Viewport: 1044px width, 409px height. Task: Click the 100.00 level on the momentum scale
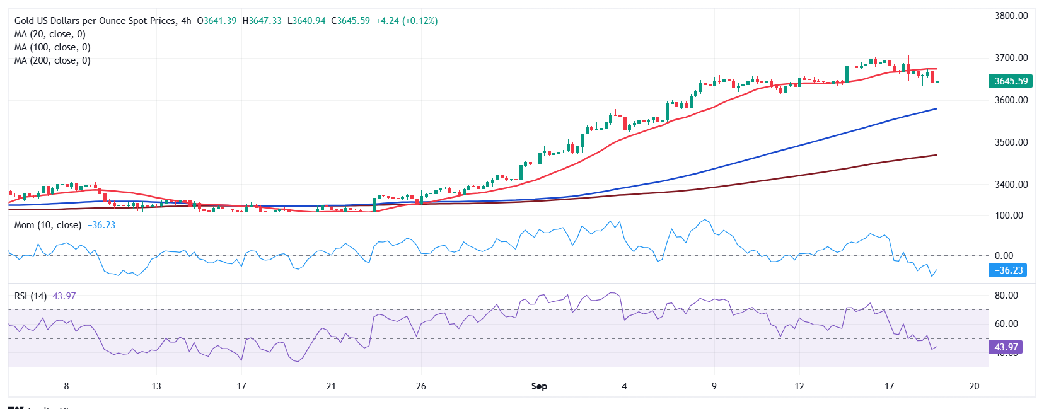[x=1009, y=216]
